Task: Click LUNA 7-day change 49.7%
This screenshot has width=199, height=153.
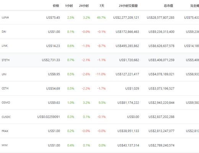Action: (x=101, y=18)
